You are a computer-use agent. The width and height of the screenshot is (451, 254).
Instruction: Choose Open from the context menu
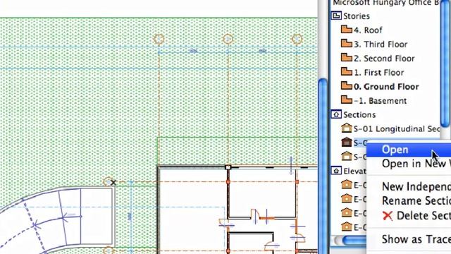(x=409, y=150)
